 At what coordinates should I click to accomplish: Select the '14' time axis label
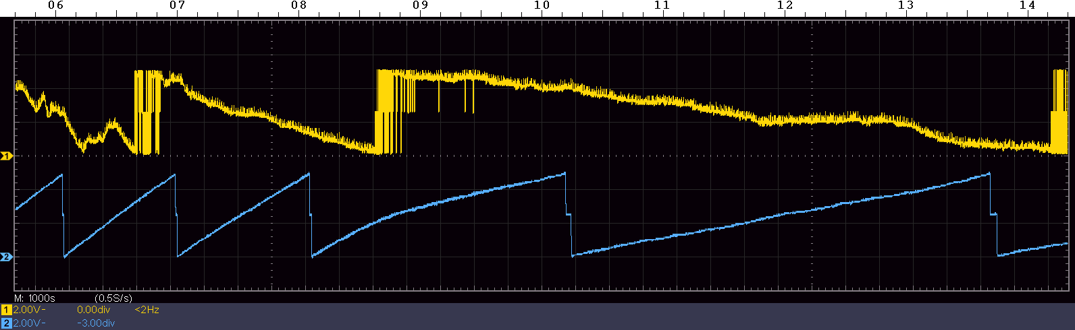click(1027, 5)
